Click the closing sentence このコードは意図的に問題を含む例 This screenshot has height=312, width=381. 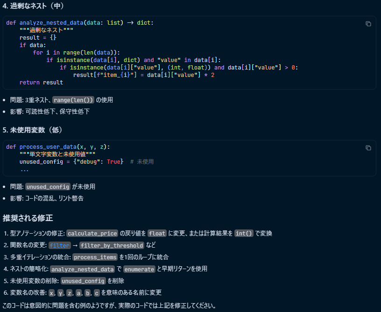[109, 305]
